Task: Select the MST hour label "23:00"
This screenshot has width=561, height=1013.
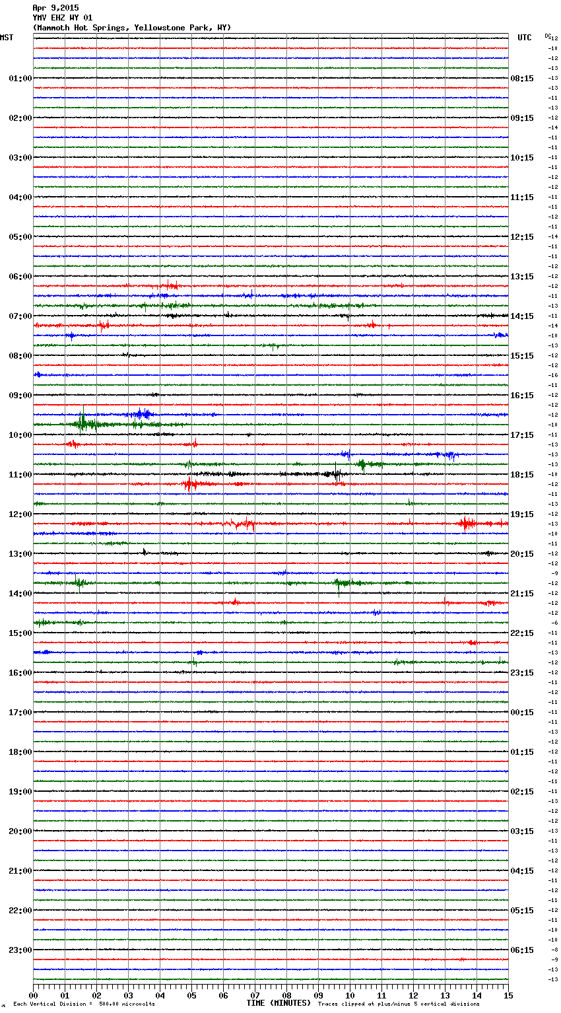Action: pyautogui.click(x=20, y=950)
